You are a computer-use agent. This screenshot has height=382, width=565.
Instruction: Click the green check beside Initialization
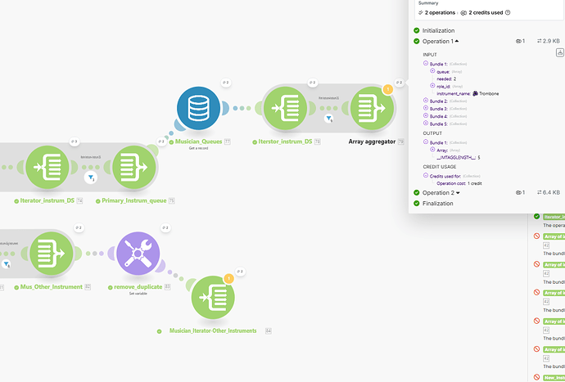417,30
